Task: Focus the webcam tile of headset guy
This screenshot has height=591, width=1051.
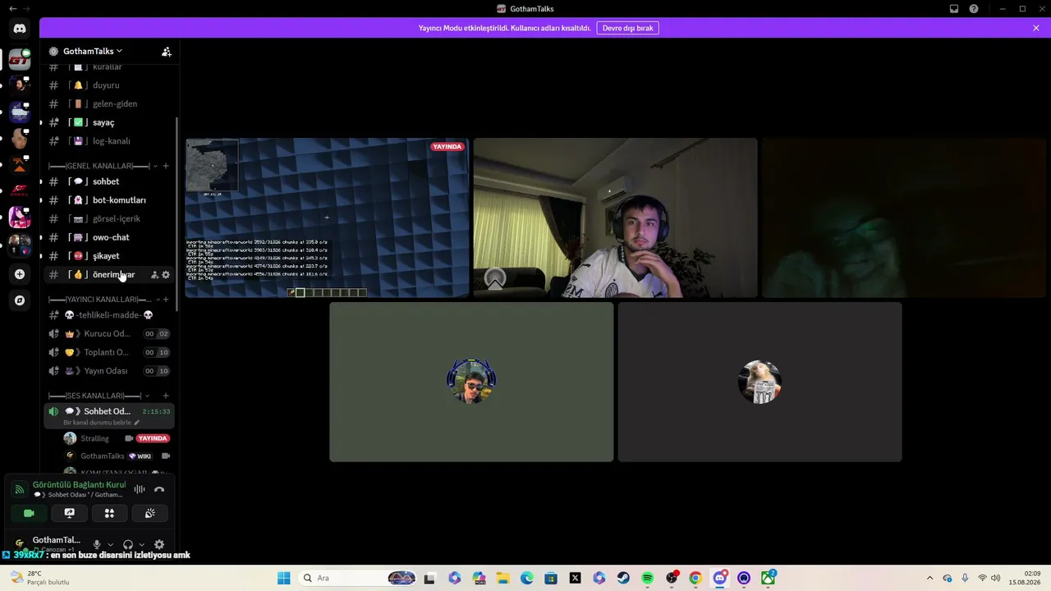Action: tap(615, 218)
